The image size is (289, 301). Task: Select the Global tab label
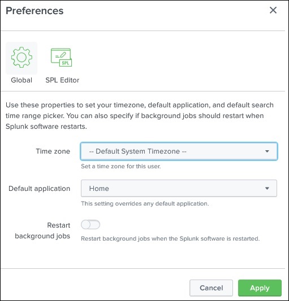click(21, 80)
